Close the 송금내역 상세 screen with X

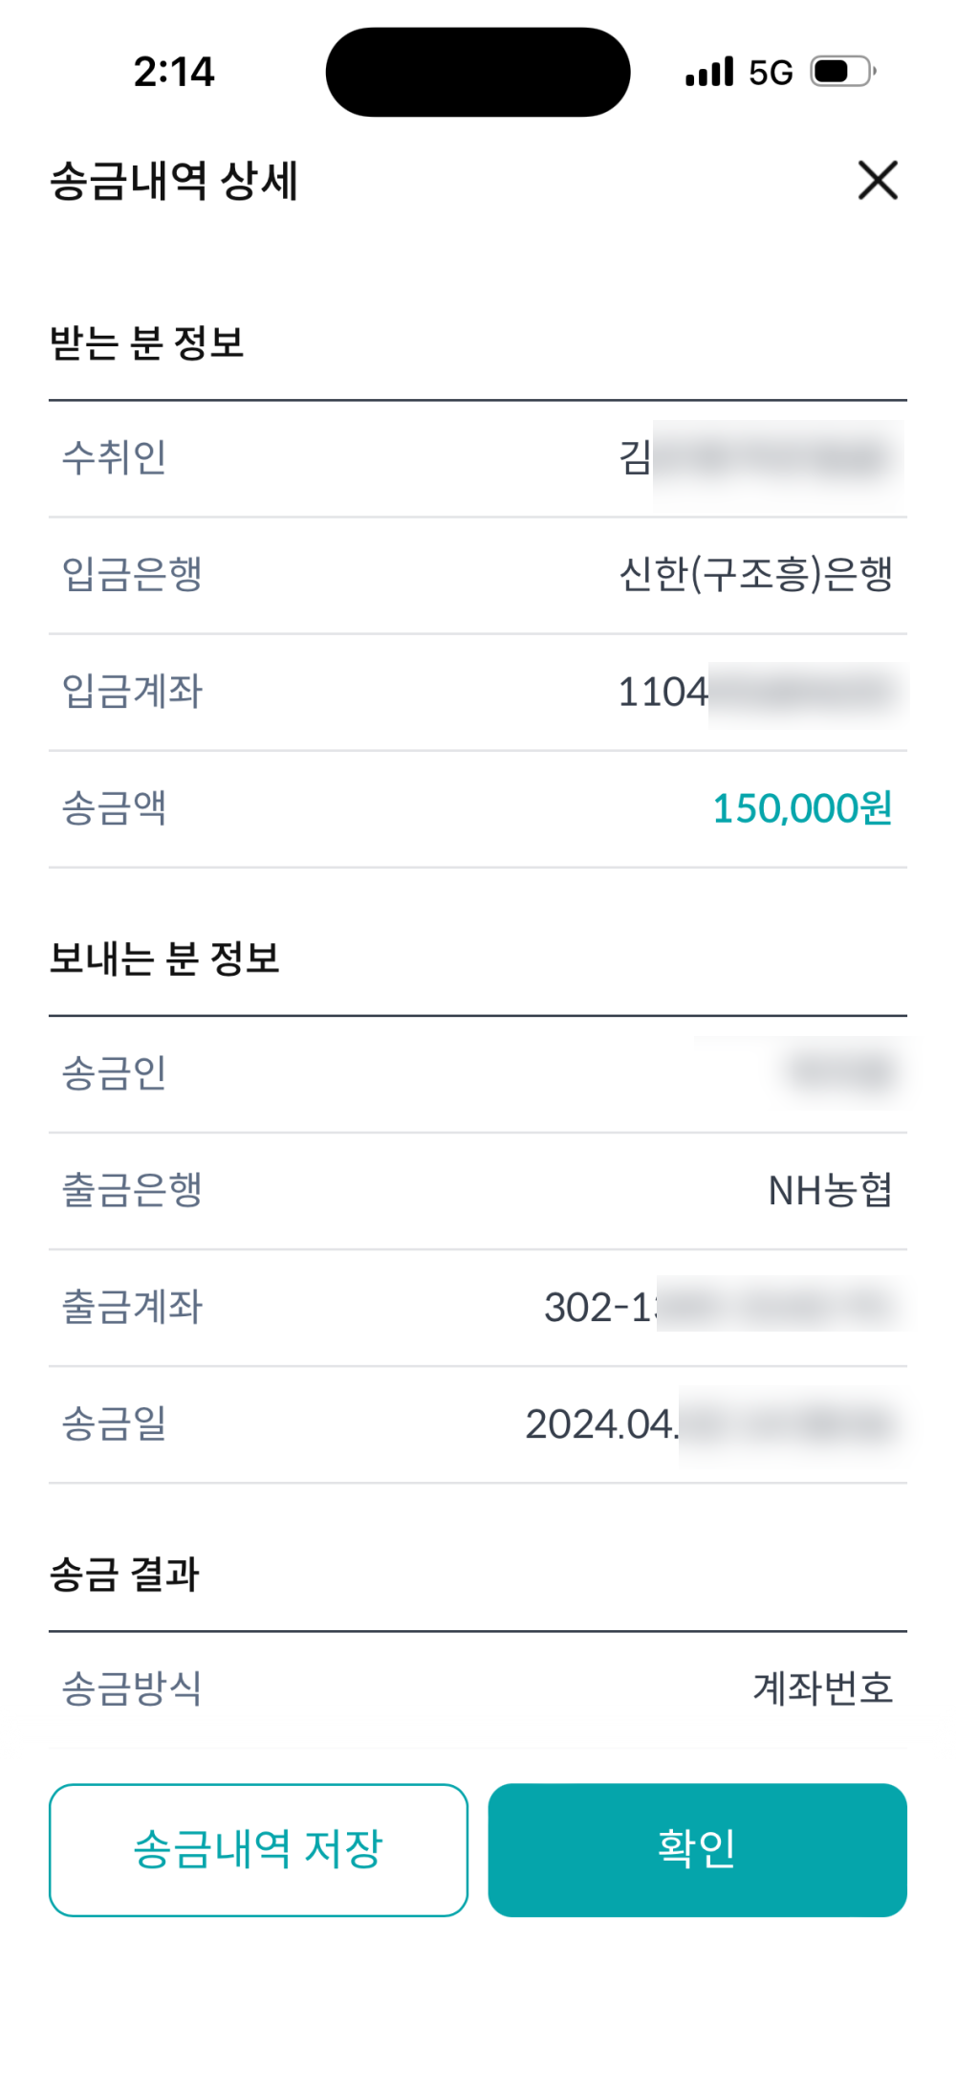click(878, 180)
